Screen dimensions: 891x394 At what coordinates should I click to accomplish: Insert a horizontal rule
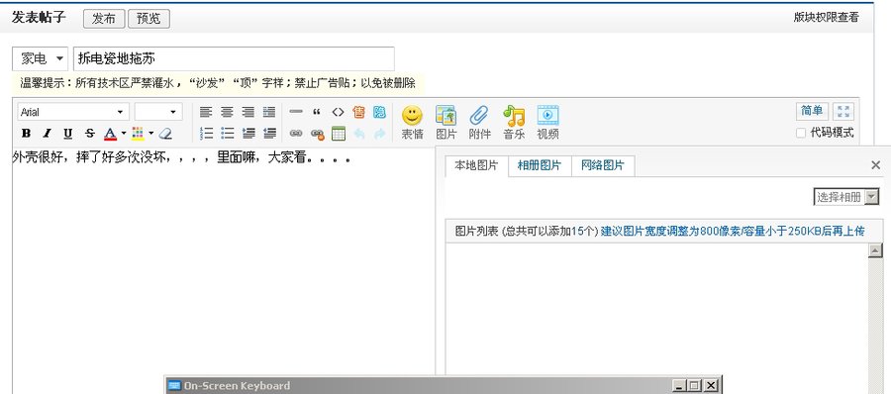coord(295,112)
